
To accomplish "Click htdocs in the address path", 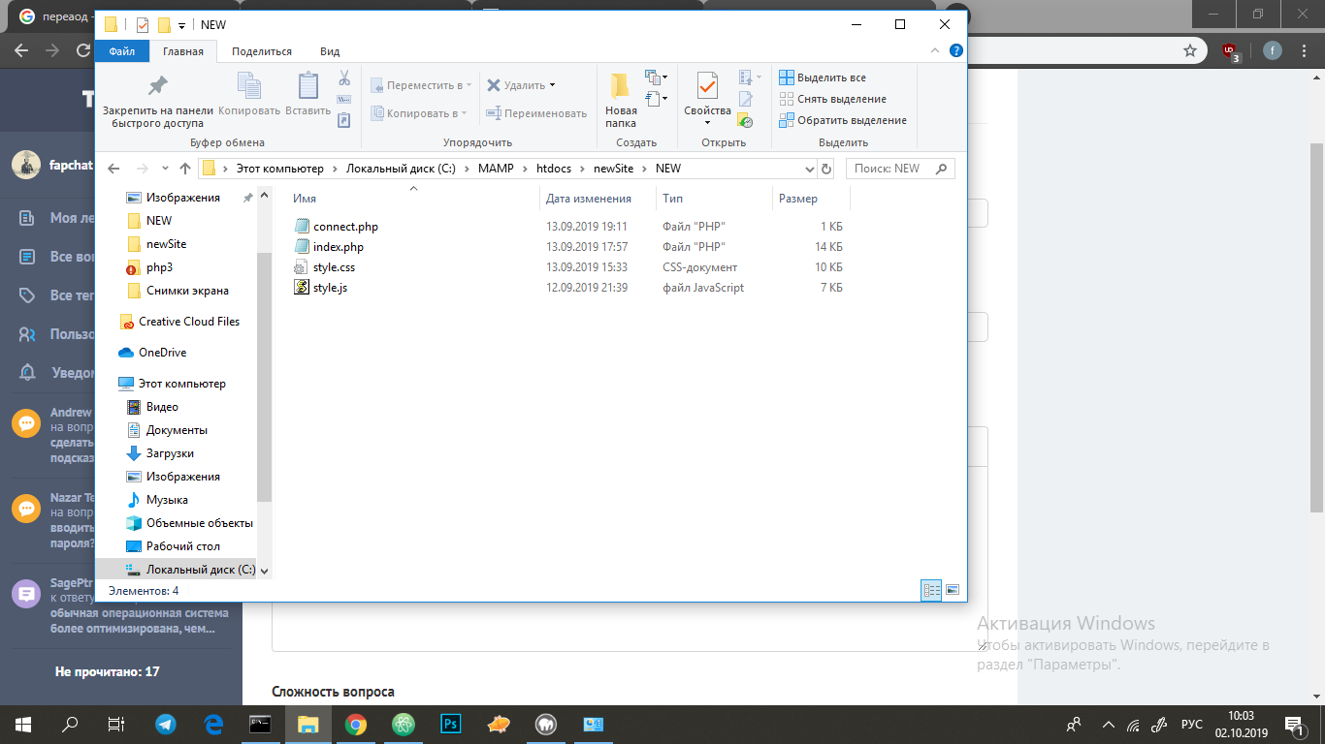I will tap(553, 169).
